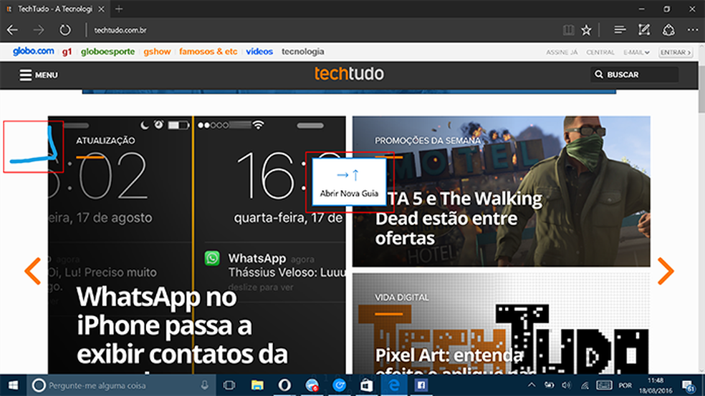Click the Abrir Nova Guia gesture popup

tap(349, 182)
